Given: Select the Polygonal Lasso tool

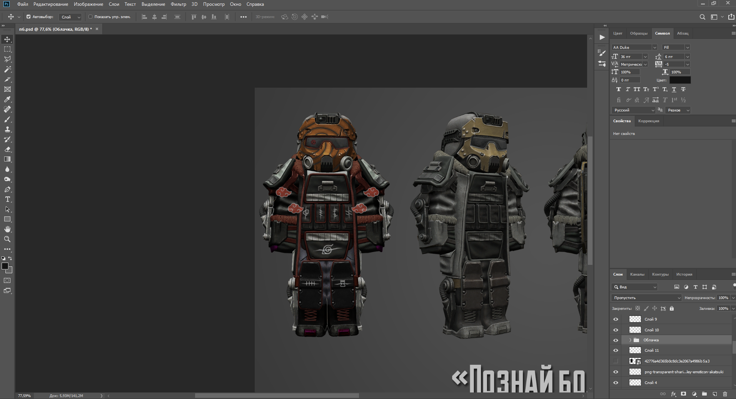Looking at the screenshot, I should [7, 59].
